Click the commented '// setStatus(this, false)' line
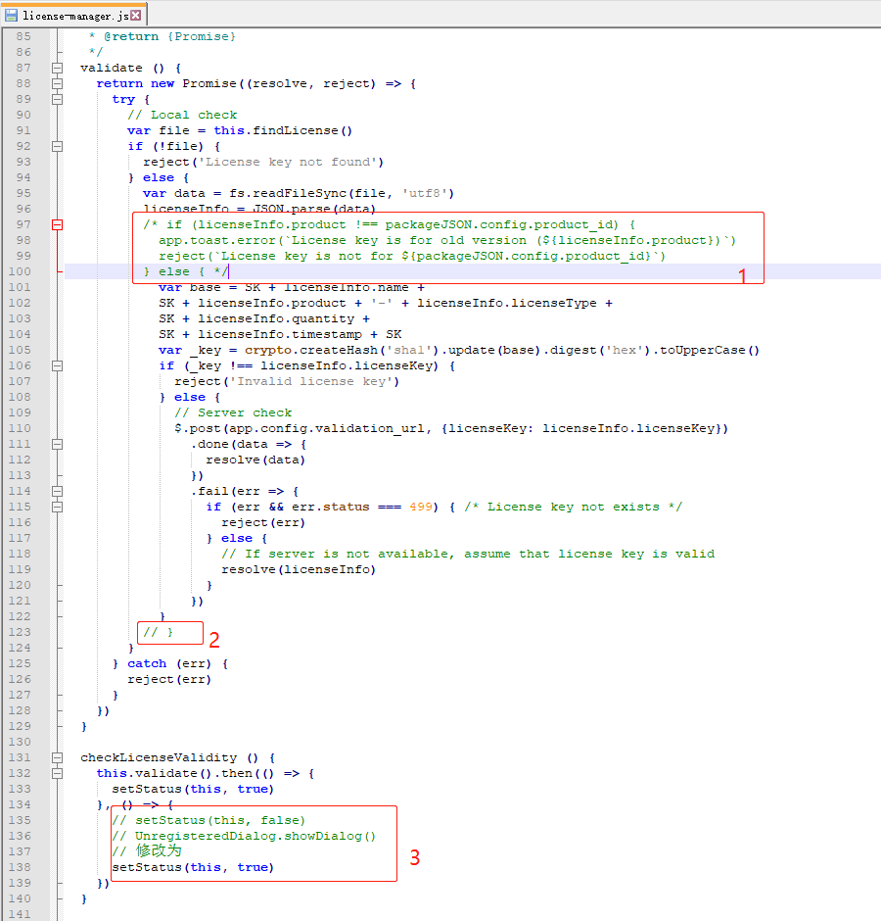Viewport: 881px width, 921px height. click(209, 820)
